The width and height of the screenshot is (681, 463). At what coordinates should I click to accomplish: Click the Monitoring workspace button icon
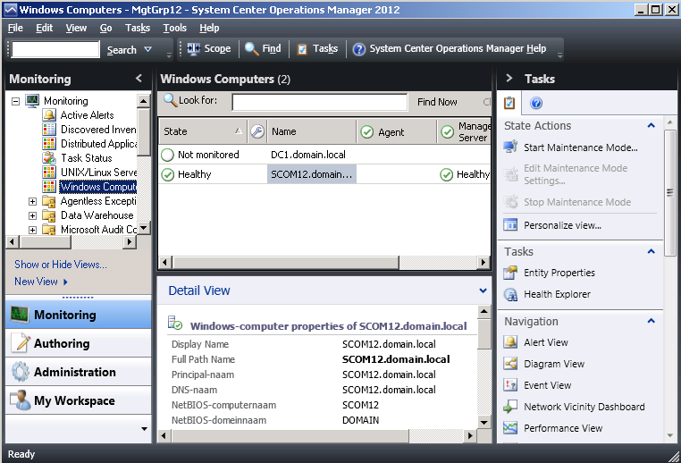tap(20, 315)
